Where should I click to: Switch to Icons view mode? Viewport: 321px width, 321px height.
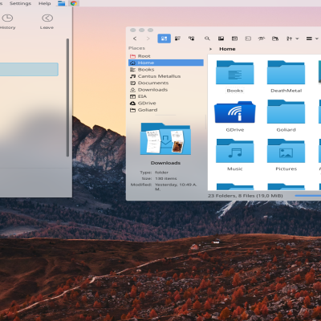tap(164, 39)
